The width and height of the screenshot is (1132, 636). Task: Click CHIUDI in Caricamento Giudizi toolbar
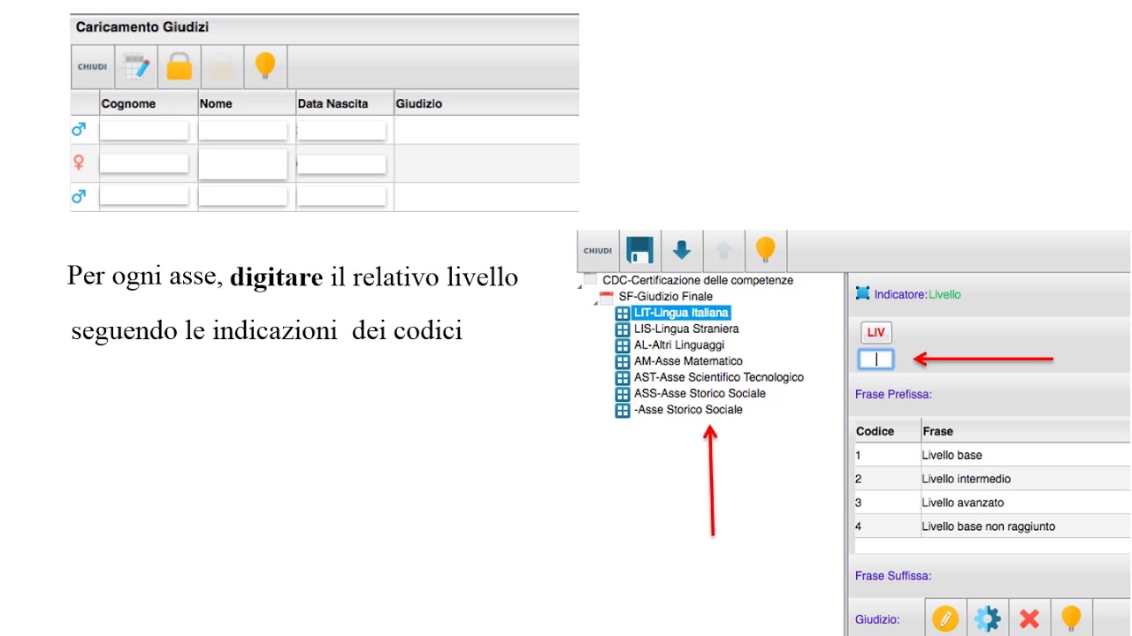click(x=92, y=67)
